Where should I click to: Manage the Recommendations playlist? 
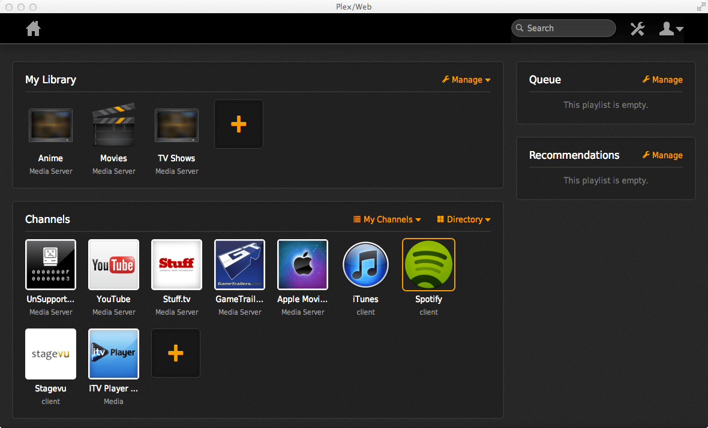click(662, 155)
